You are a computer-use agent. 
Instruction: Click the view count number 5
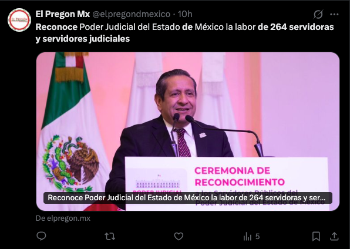[x=257, y=236]
